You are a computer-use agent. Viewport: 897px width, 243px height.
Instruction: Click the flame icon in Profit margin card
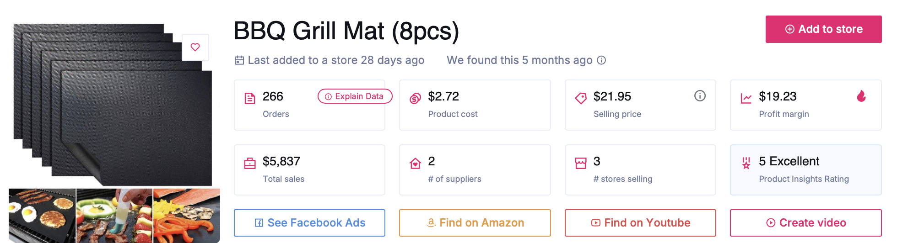pyautogui.click(x=861, y=96)
